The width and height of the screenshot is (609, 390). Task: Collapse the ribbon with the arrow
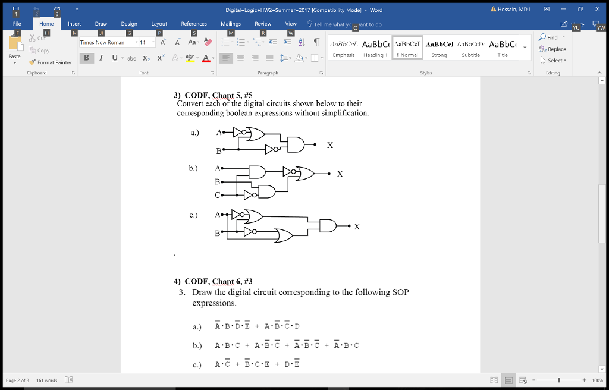pos(599,73)
